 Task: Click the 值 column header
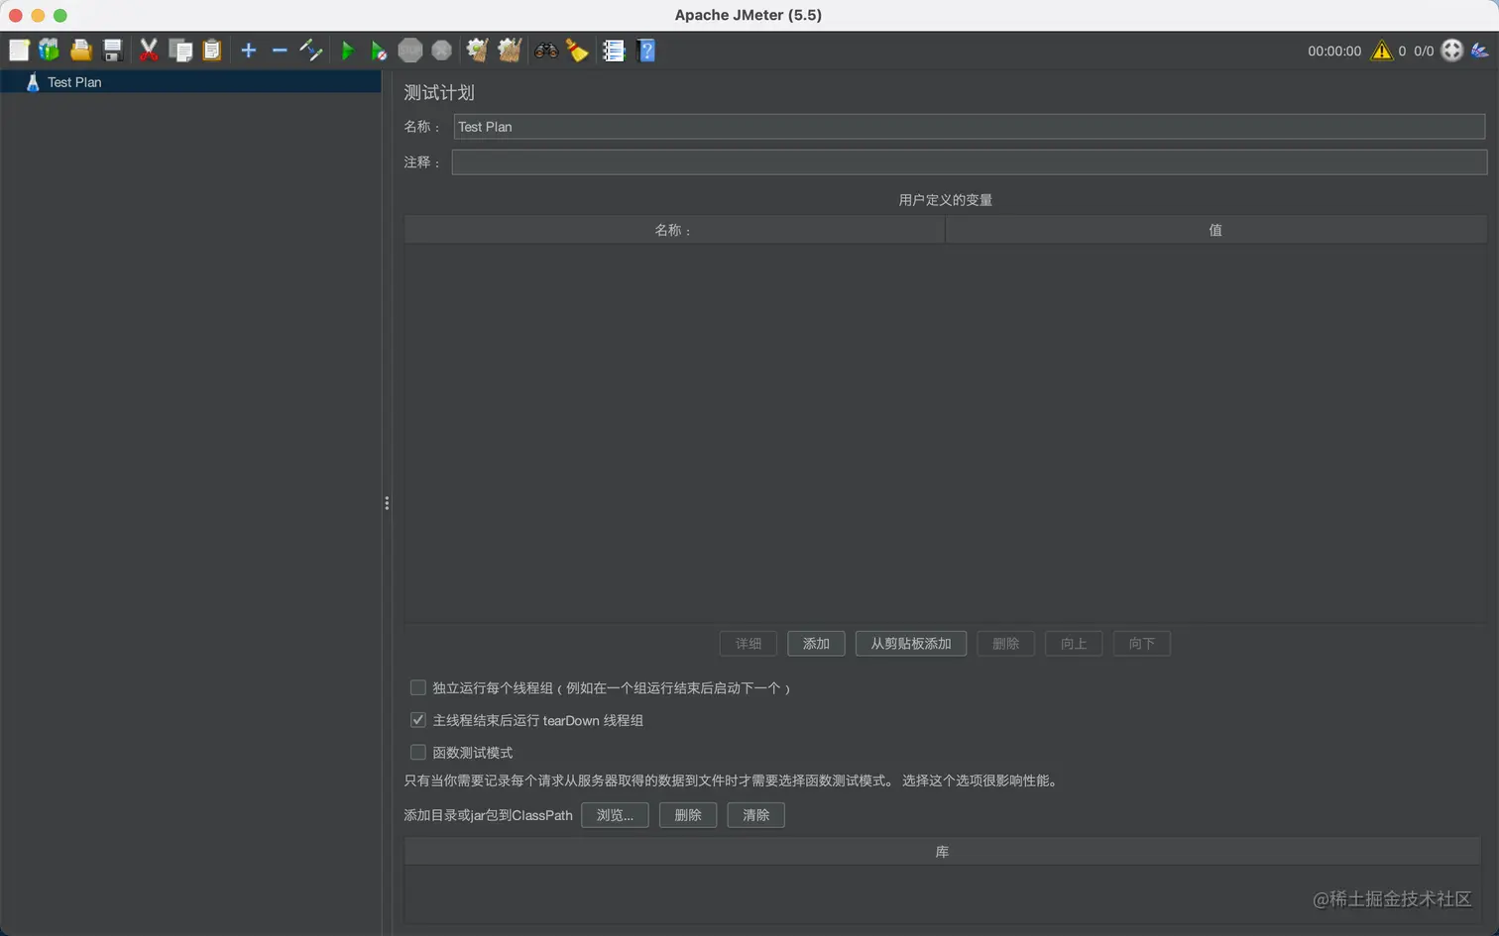[1215, 230]
